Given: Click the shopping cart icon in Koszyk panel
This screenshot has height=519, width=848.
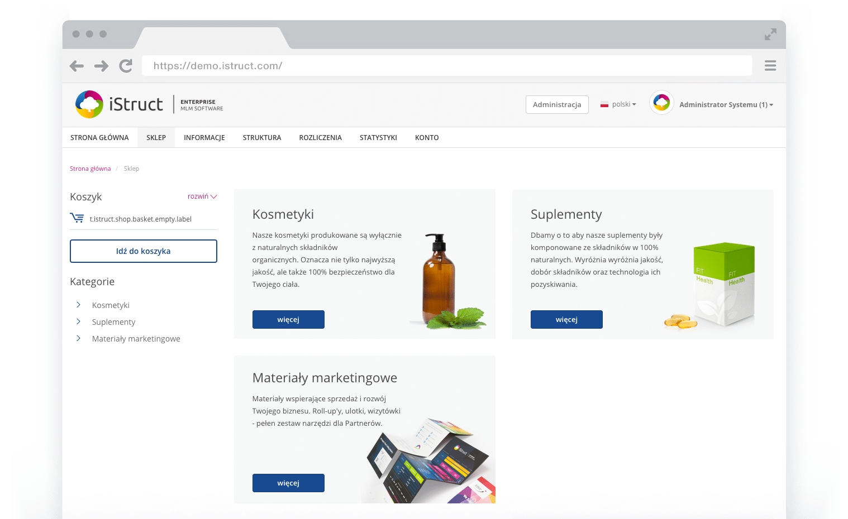Looking at the screenshot, I should [x=77, y=218].
